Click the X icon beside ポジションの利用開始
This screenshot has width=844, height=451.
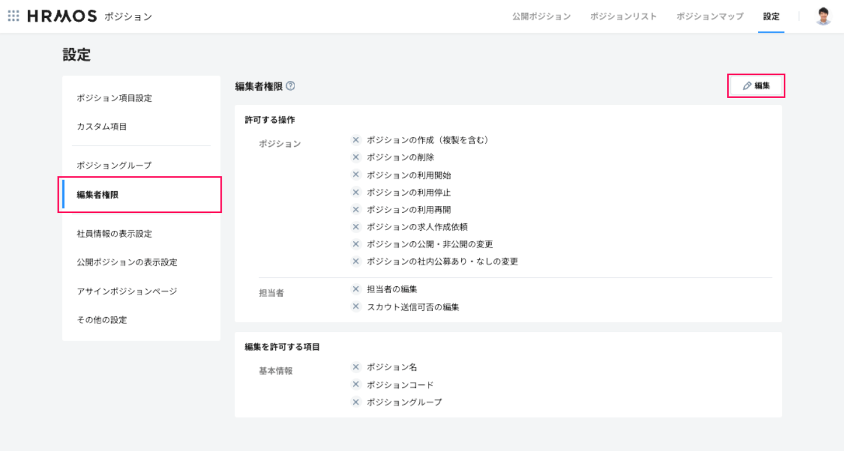(356, 175)
